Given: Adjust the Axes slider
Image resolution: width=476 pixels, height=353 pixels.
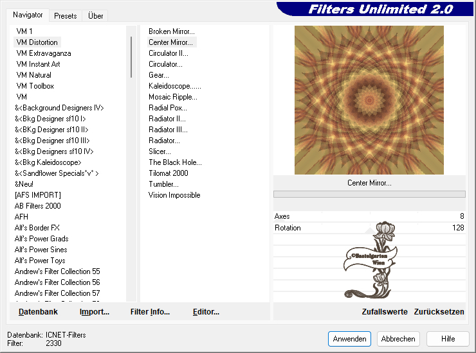Looking at the screenshot, I should [x=369, y=216].
